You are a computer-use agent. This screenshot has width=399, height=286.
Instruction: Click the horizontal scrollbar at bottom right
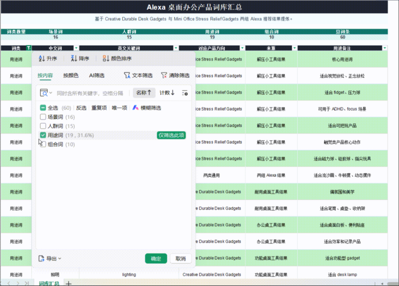pos(392,283)
